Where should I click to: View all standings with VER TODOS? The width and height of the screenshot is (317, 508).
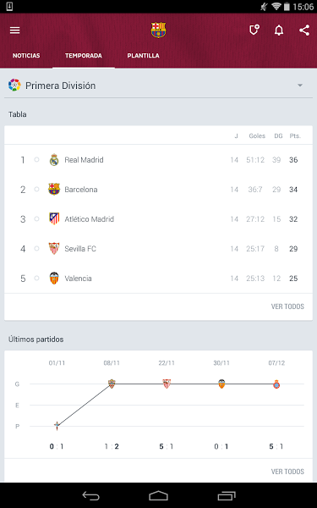click(x=287, y=306)
